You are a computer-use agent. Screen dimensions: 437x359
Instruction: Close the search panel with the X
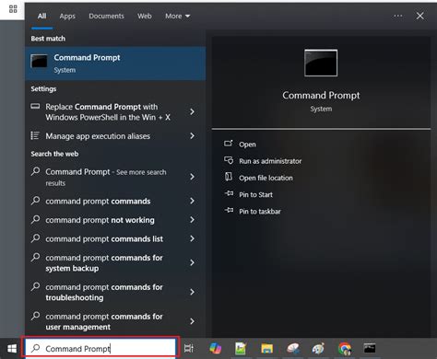click(420, 16)
